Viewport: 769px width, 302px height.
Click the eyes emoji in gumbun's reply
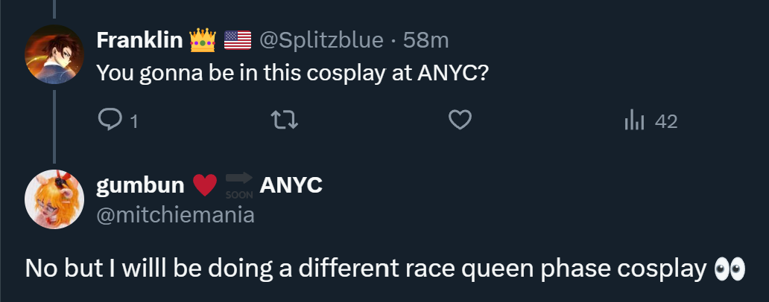coord(728,269)
